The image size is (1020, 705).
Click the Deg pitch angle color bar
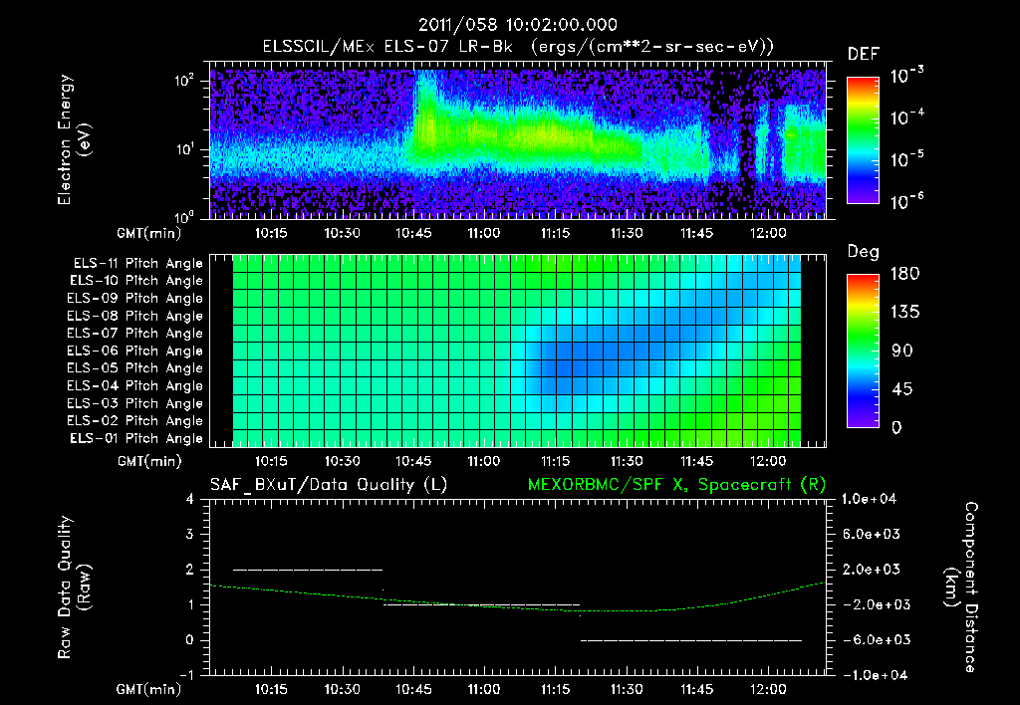tap(863, 351)
